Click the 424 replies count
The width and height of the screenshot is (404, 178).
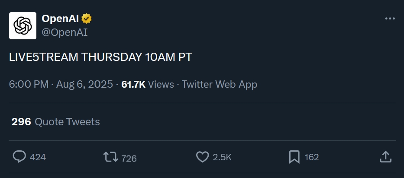click(38, 157)
